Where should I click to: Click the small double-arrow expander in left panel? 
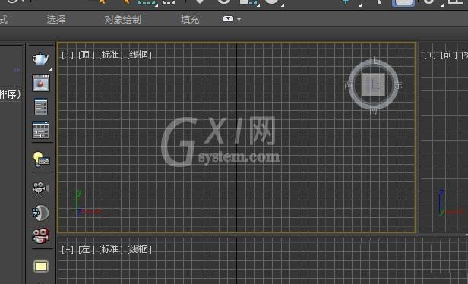[17, 70]
